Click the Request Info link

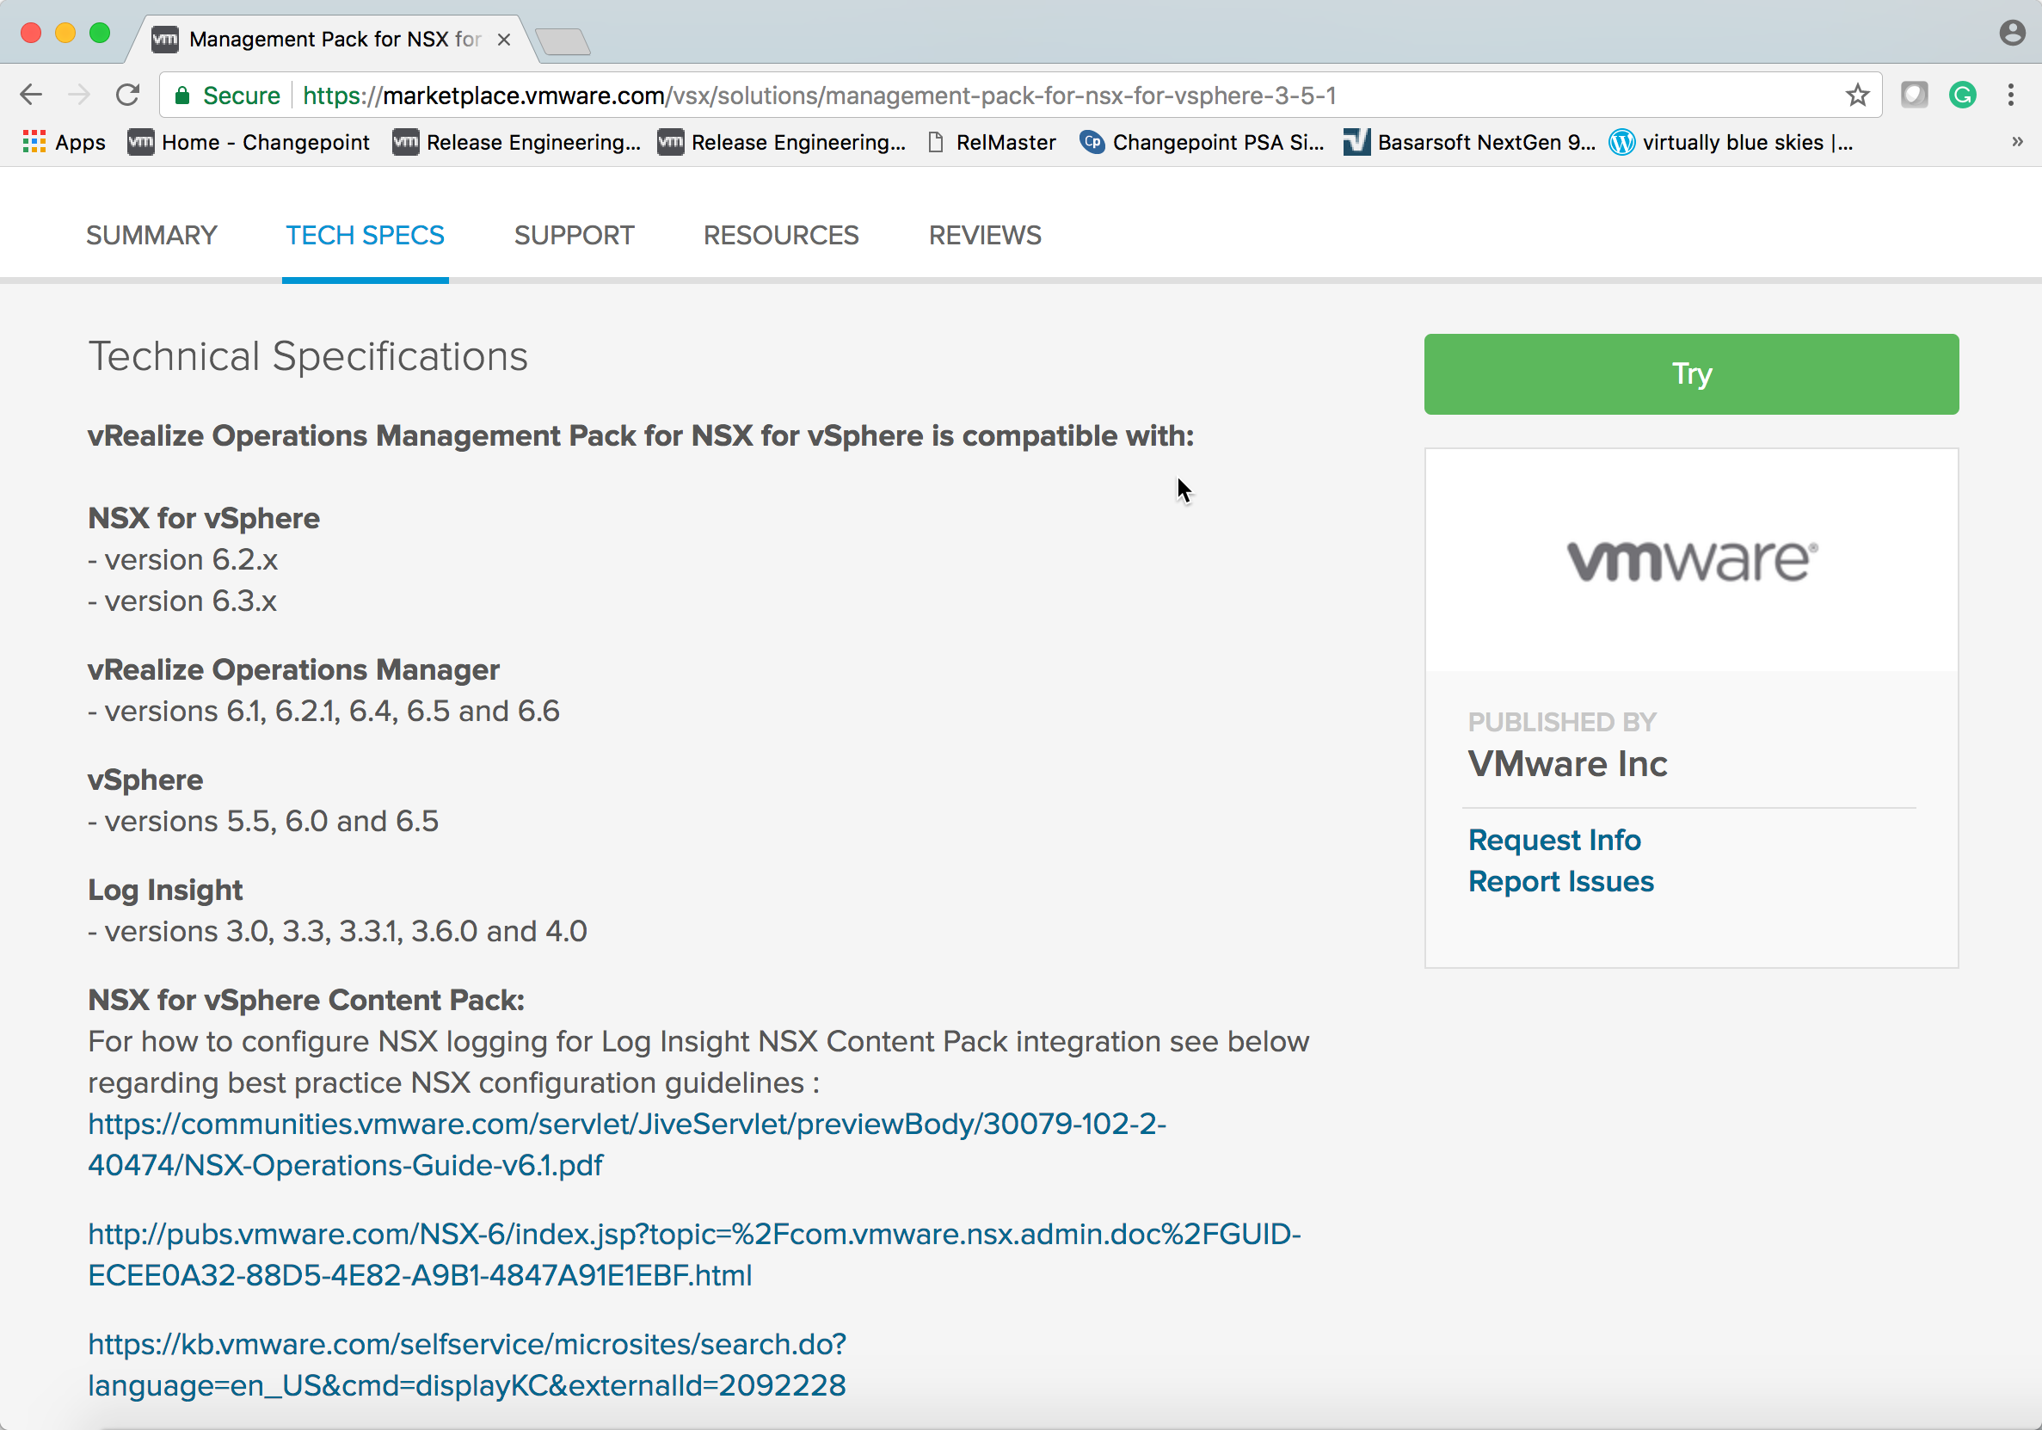1554,839
